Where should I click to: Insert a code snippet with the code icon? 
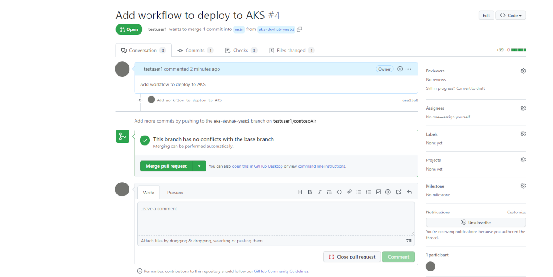[339, 192]
